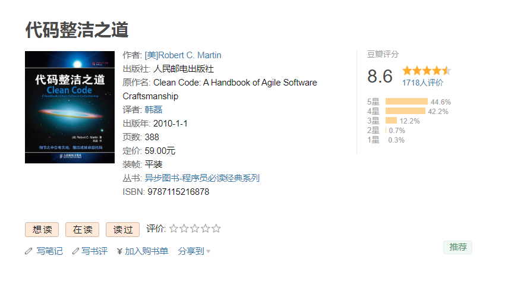Viewport: 505px width, 281px height.
Task: Click the book title 代码整洁之道
Action: [x=77, y=30]
